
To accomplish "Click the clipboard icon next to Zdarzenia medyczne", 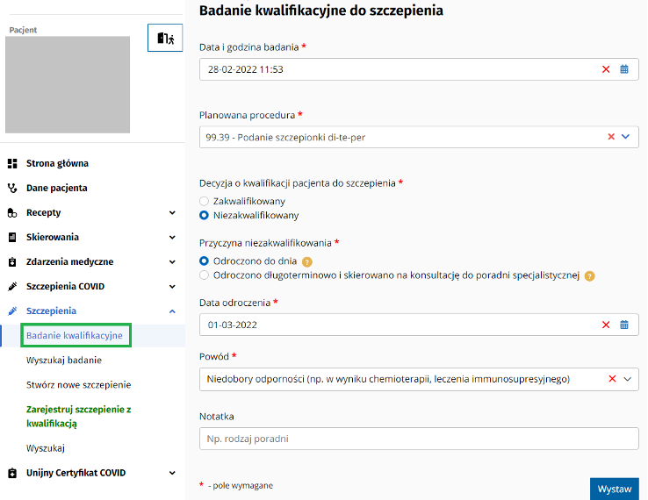I will tap(12, 261).
